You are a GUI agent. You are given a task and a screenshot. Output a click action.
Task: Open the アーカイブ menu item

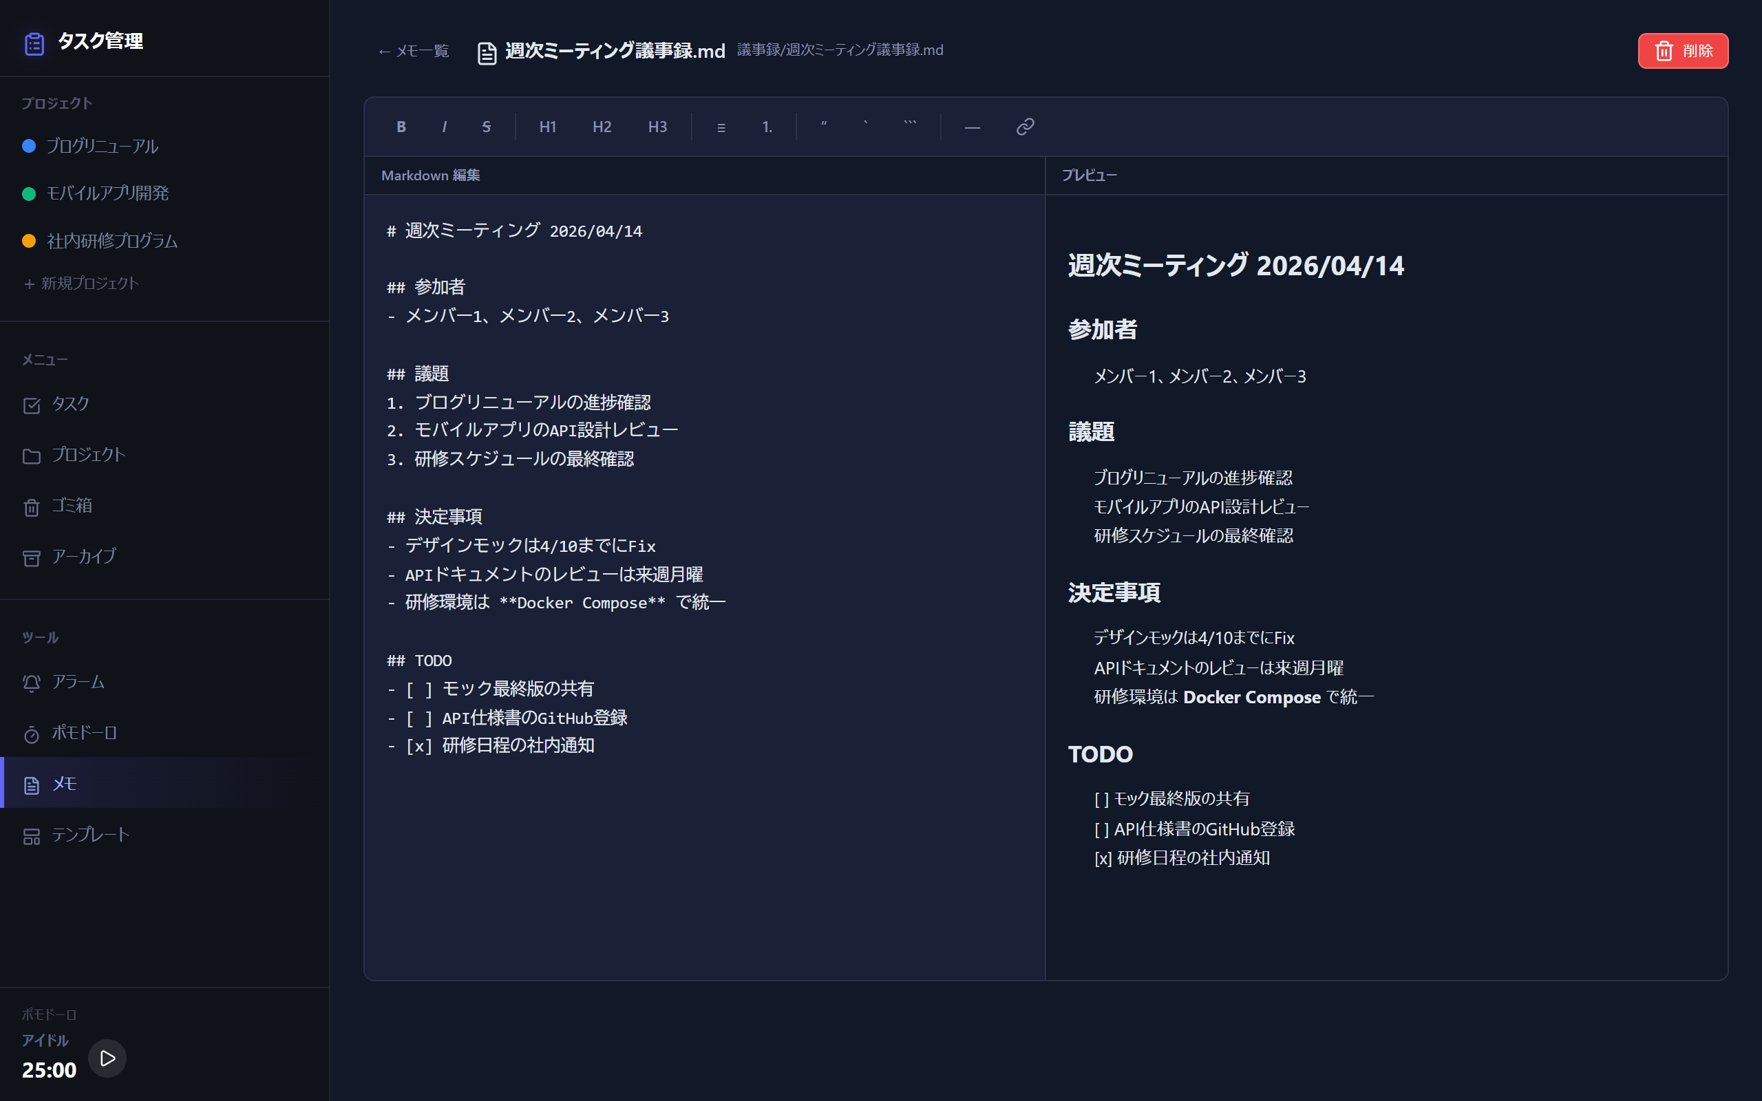click(164, 557)
